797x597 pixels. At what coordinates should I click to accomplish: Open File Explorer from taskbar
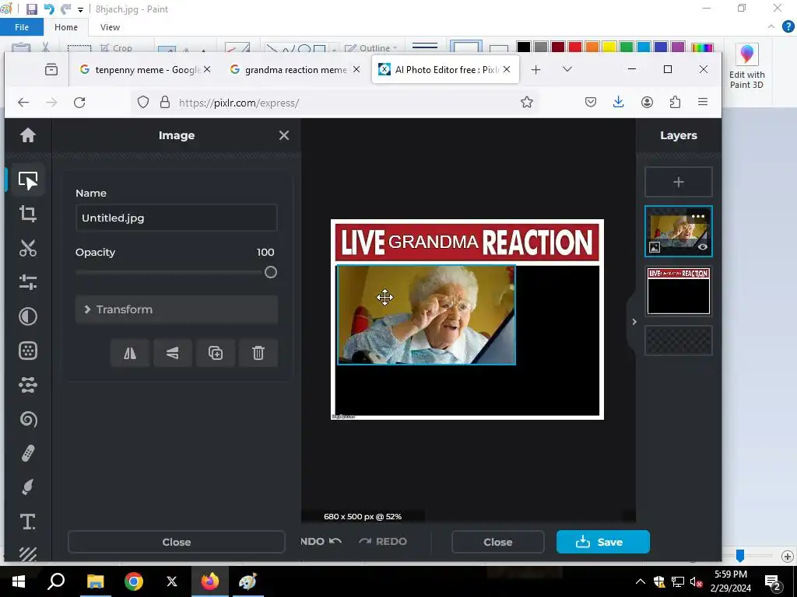[95, 581]
